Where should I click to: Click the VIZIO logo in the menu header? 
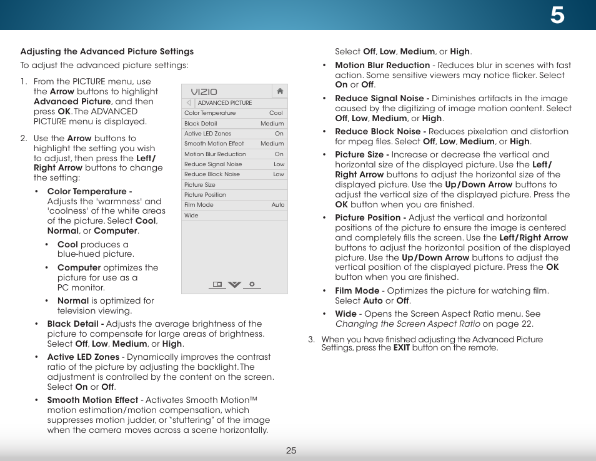[204, 92]
